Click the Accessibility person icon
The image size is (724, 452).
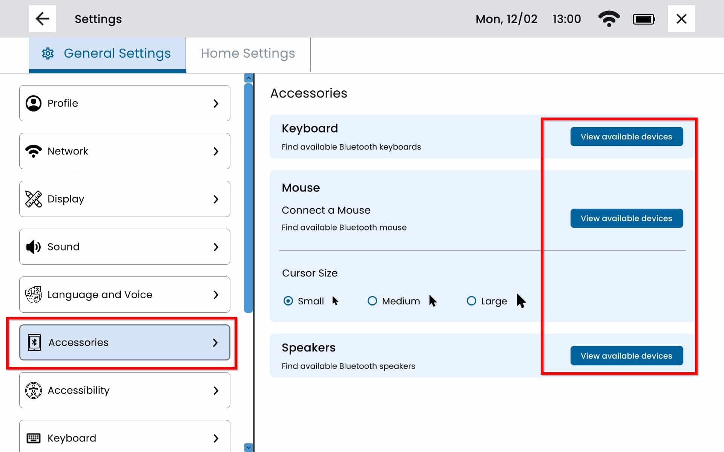click(x=34, y=390)
